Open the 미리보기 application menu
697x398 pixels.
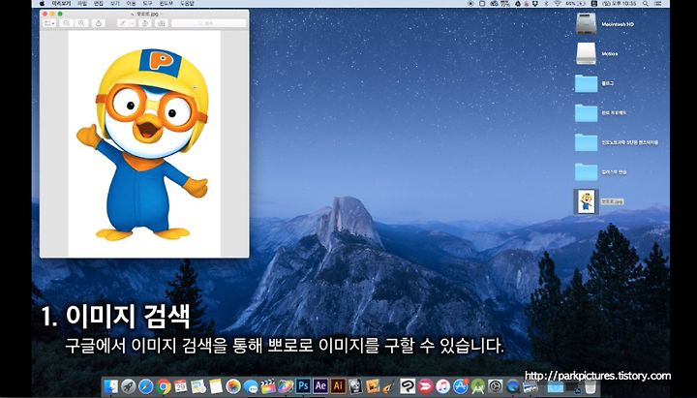pyautogui.click(x=61, y=3)
